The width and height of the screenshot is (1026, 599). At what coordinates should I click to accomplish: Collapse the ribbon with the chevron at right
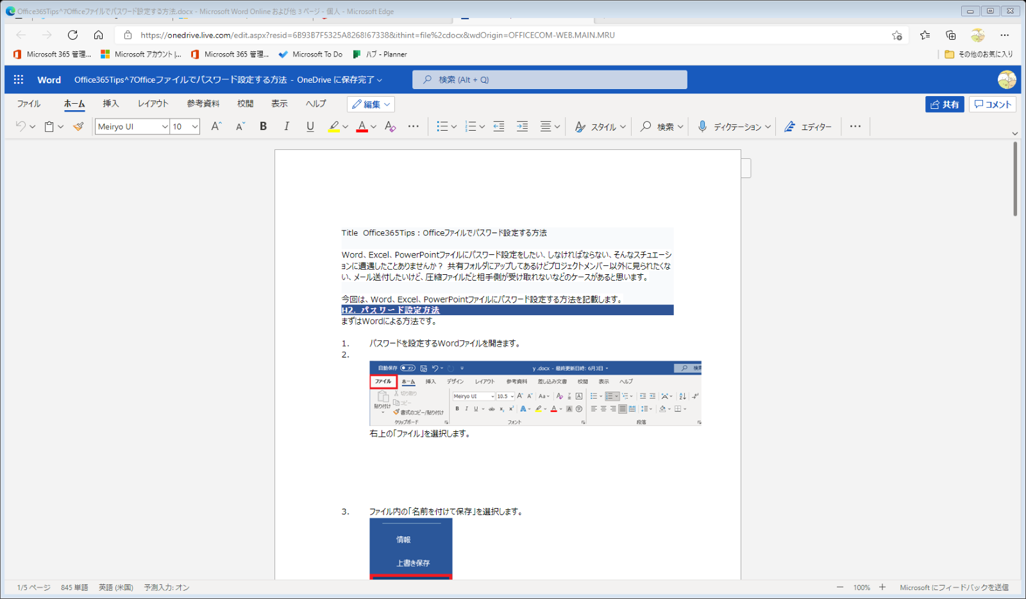(1015, 134)
